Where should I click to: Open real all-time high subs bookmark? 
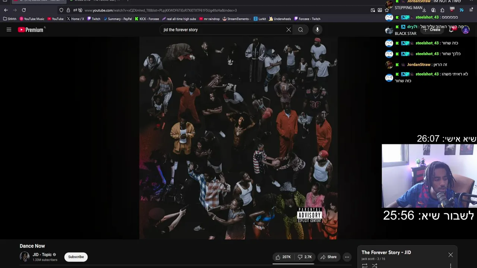pyautogui.click(x=179, y=19)
